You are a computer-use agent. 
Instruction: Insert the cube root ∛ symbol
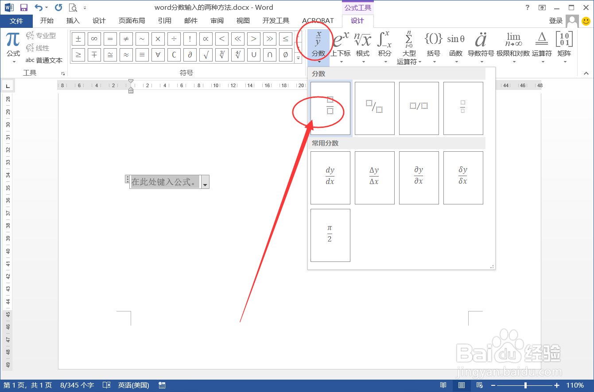point(222,55)
